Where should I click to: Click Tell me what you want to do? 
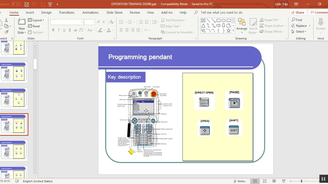coord(221,13)
